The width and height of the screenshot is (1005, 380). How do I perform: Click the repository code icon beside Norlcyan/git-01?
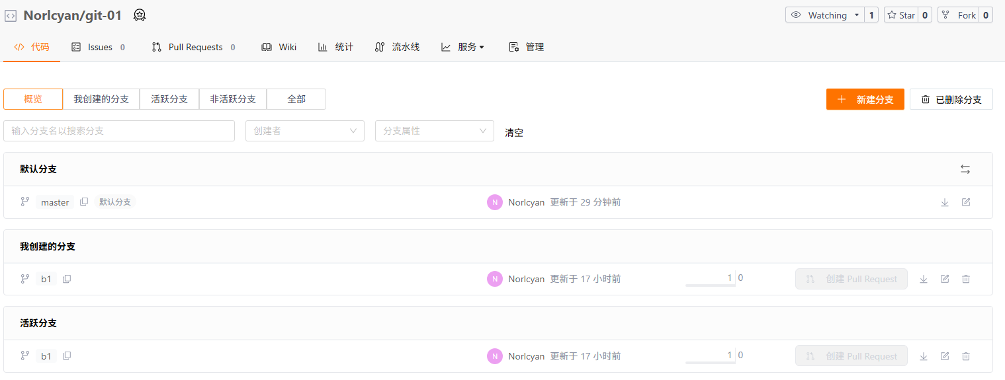coord(11,15)
